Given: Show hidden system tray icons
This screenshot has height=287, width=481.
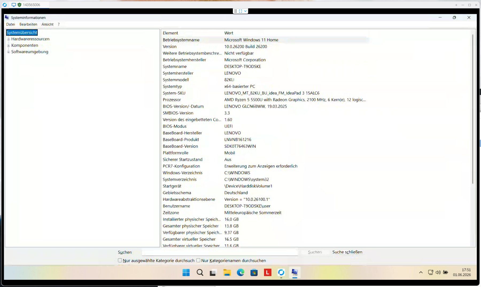Looking at the screenshot, I should pos(421,272).
